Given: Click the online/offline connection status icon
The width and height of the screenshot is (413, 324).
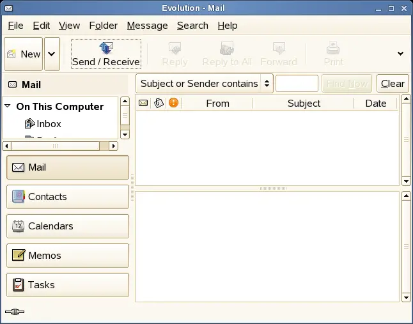Looking at the screenshot, I should [14, 312].
